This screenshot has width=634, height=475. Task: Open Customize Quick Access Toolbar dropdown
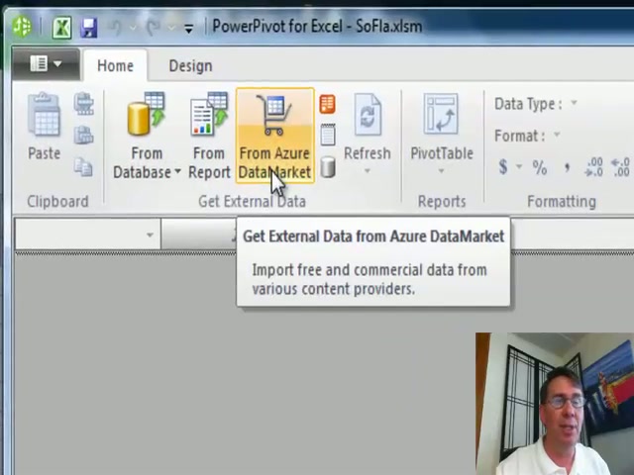[x=188, y=29]
